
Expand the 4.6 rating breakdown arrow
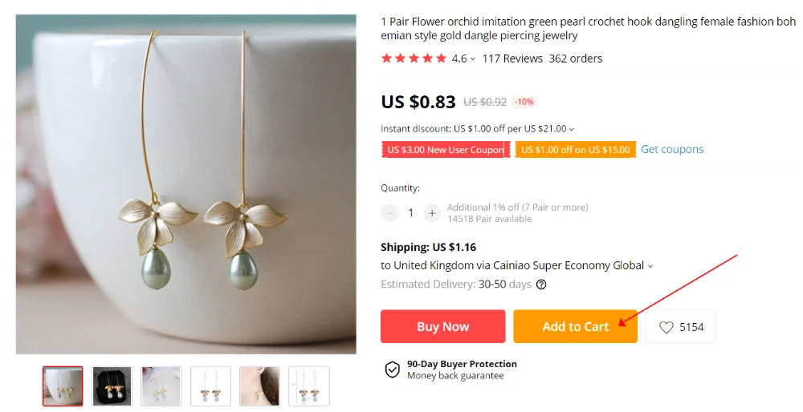(473, 59)
